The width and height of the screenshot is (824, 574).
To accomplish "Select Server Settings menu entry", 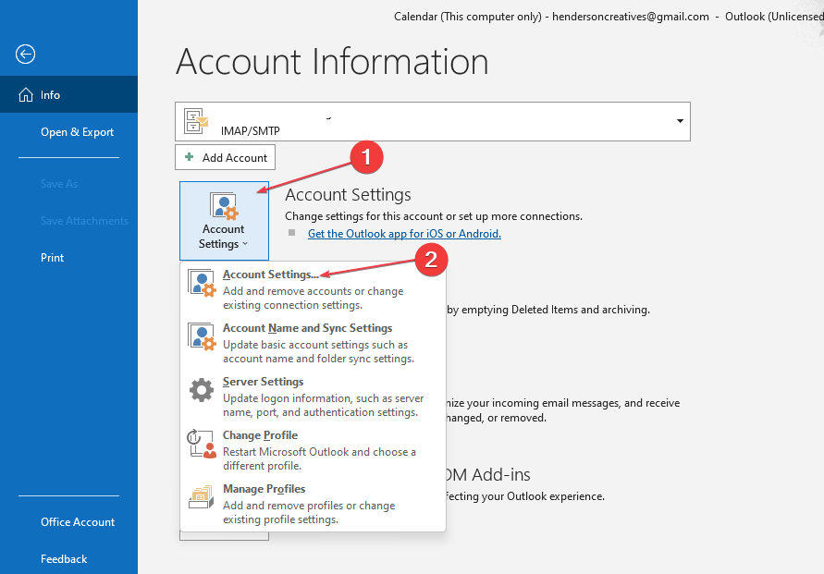I will tap(313, 397).
